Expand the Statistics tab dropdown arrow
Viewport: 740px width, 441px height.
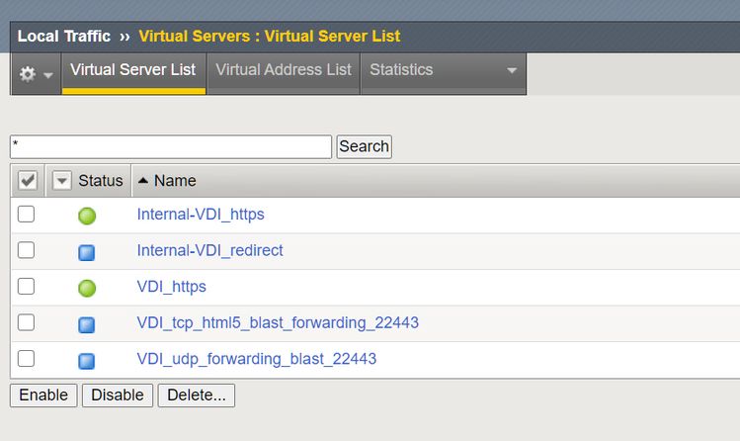tap(512, 71)
